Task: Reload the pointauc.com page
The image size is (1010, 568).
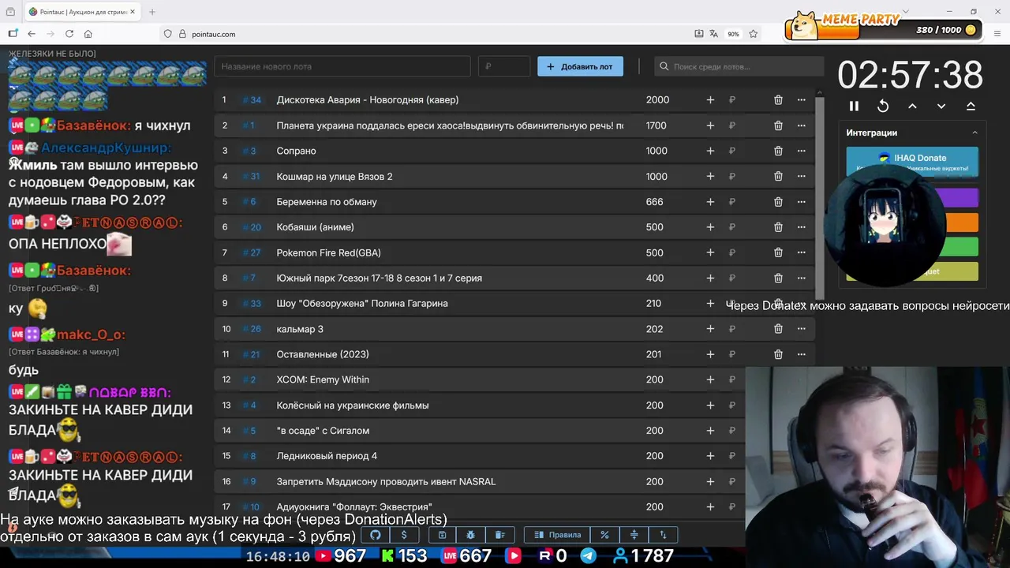Action: click(69, 34)
